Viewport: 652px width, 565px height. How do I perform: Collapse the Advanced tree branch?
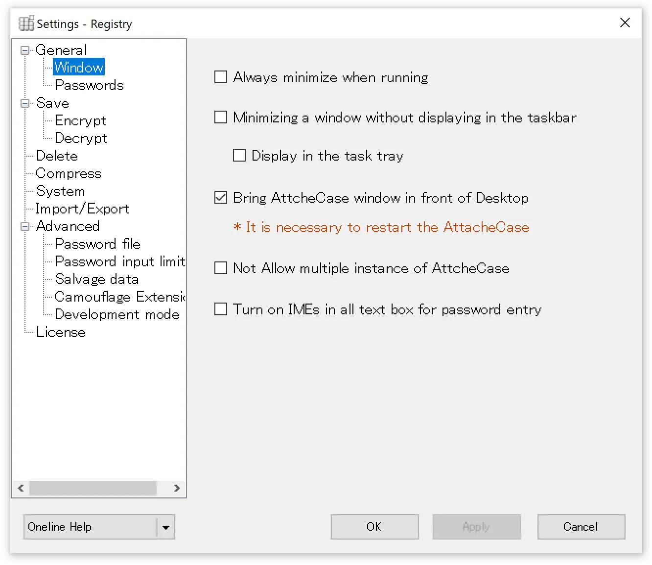[24, 226]
